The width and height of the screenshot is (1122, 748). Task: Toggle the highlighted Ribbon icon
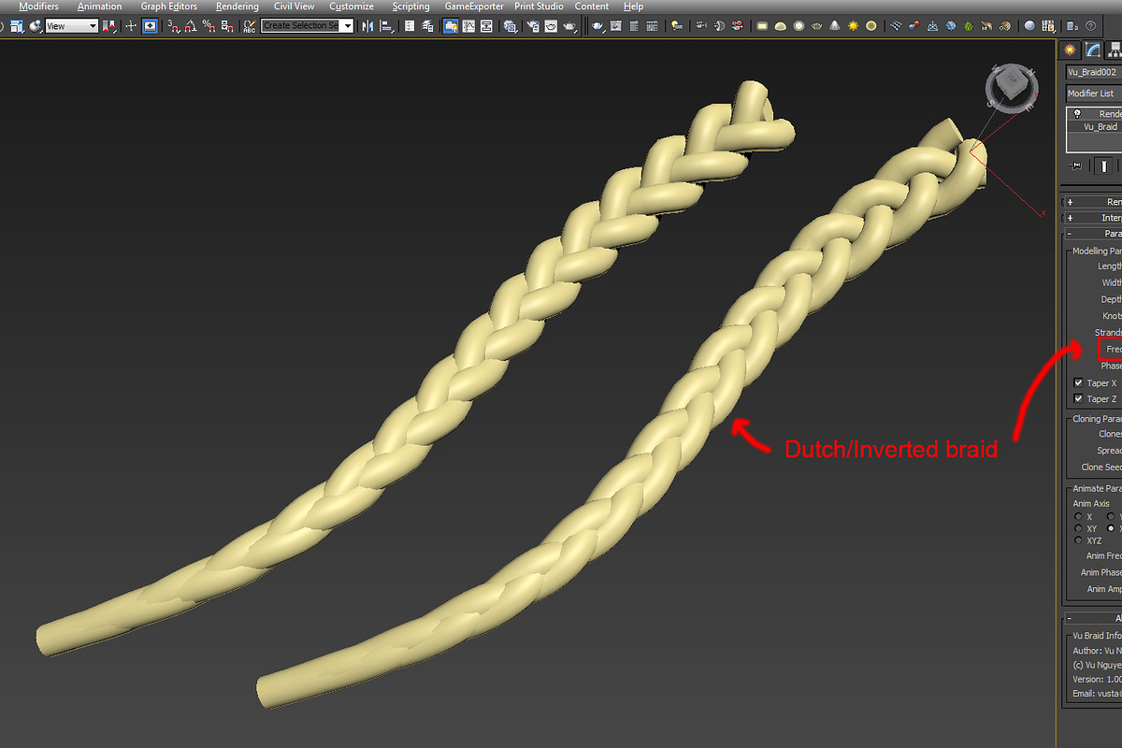(451, 26)
